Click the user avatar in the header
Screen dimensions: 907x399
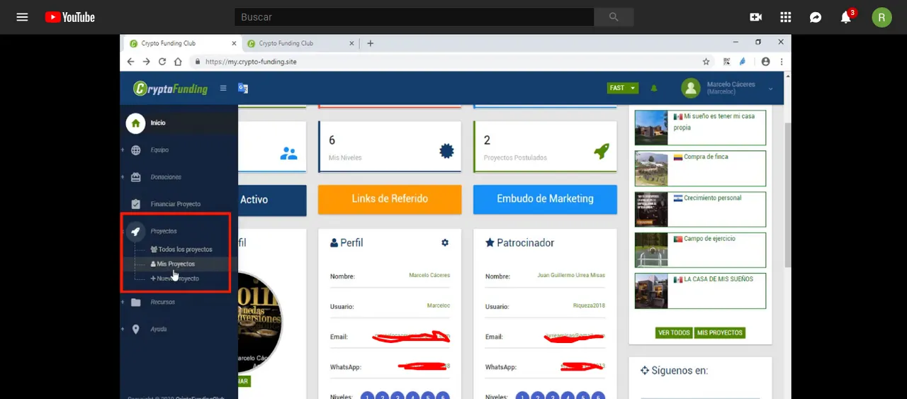click(x=691, y=88)
